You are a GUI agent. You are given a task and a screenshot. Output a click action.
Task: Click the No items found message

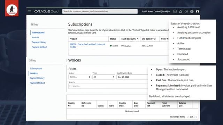click(132, 111)
